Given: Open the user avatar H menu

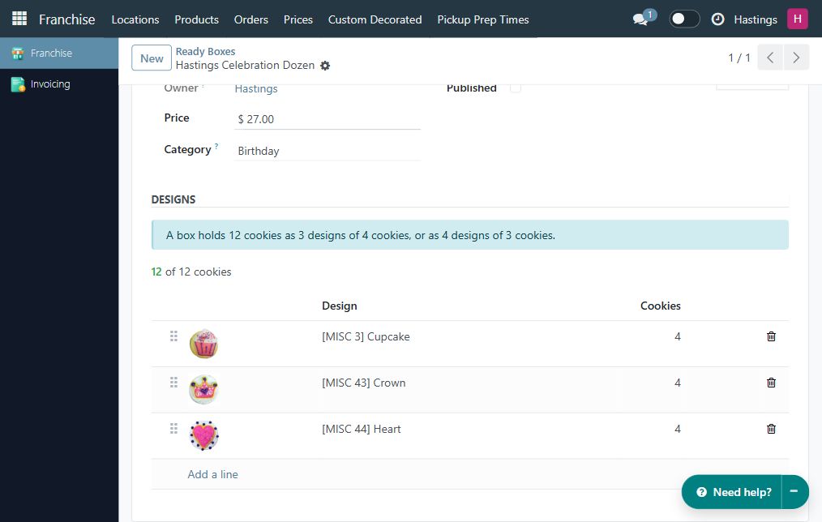Looking at the screenshot, I should (798, 19).
